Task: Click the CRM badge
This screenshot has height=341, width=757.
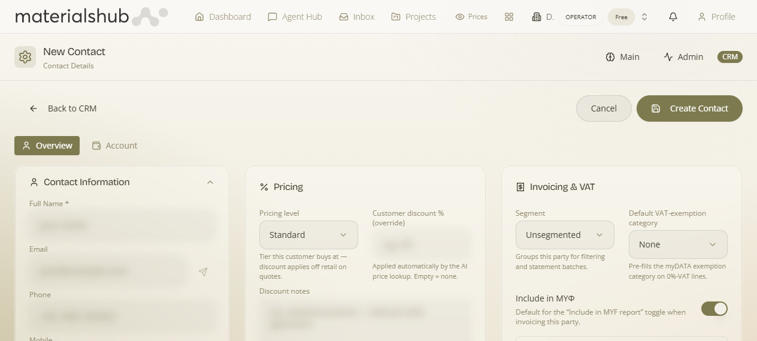Action: point(730,57)
